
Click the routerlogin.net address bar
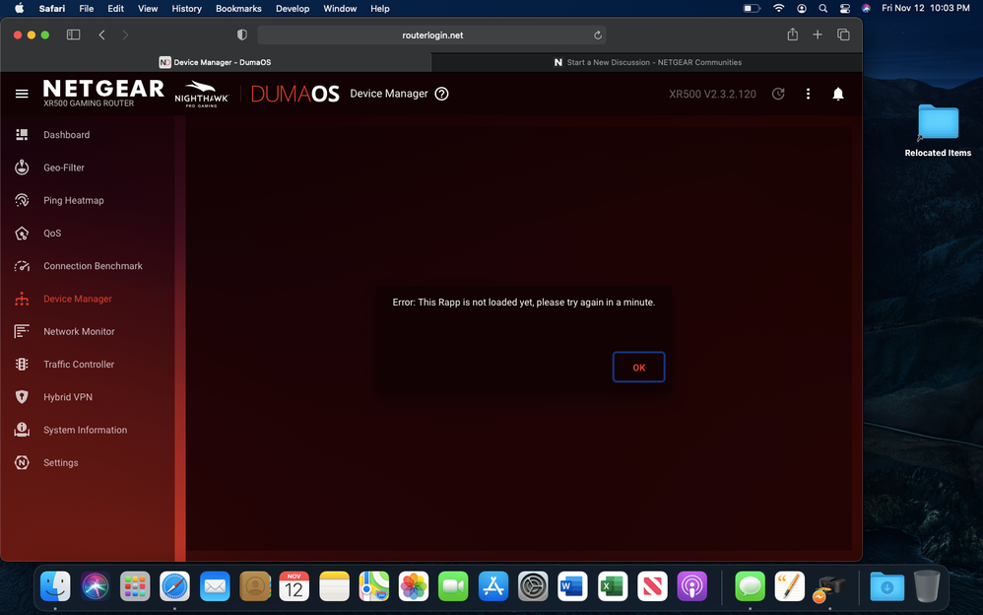pos(432,35)
